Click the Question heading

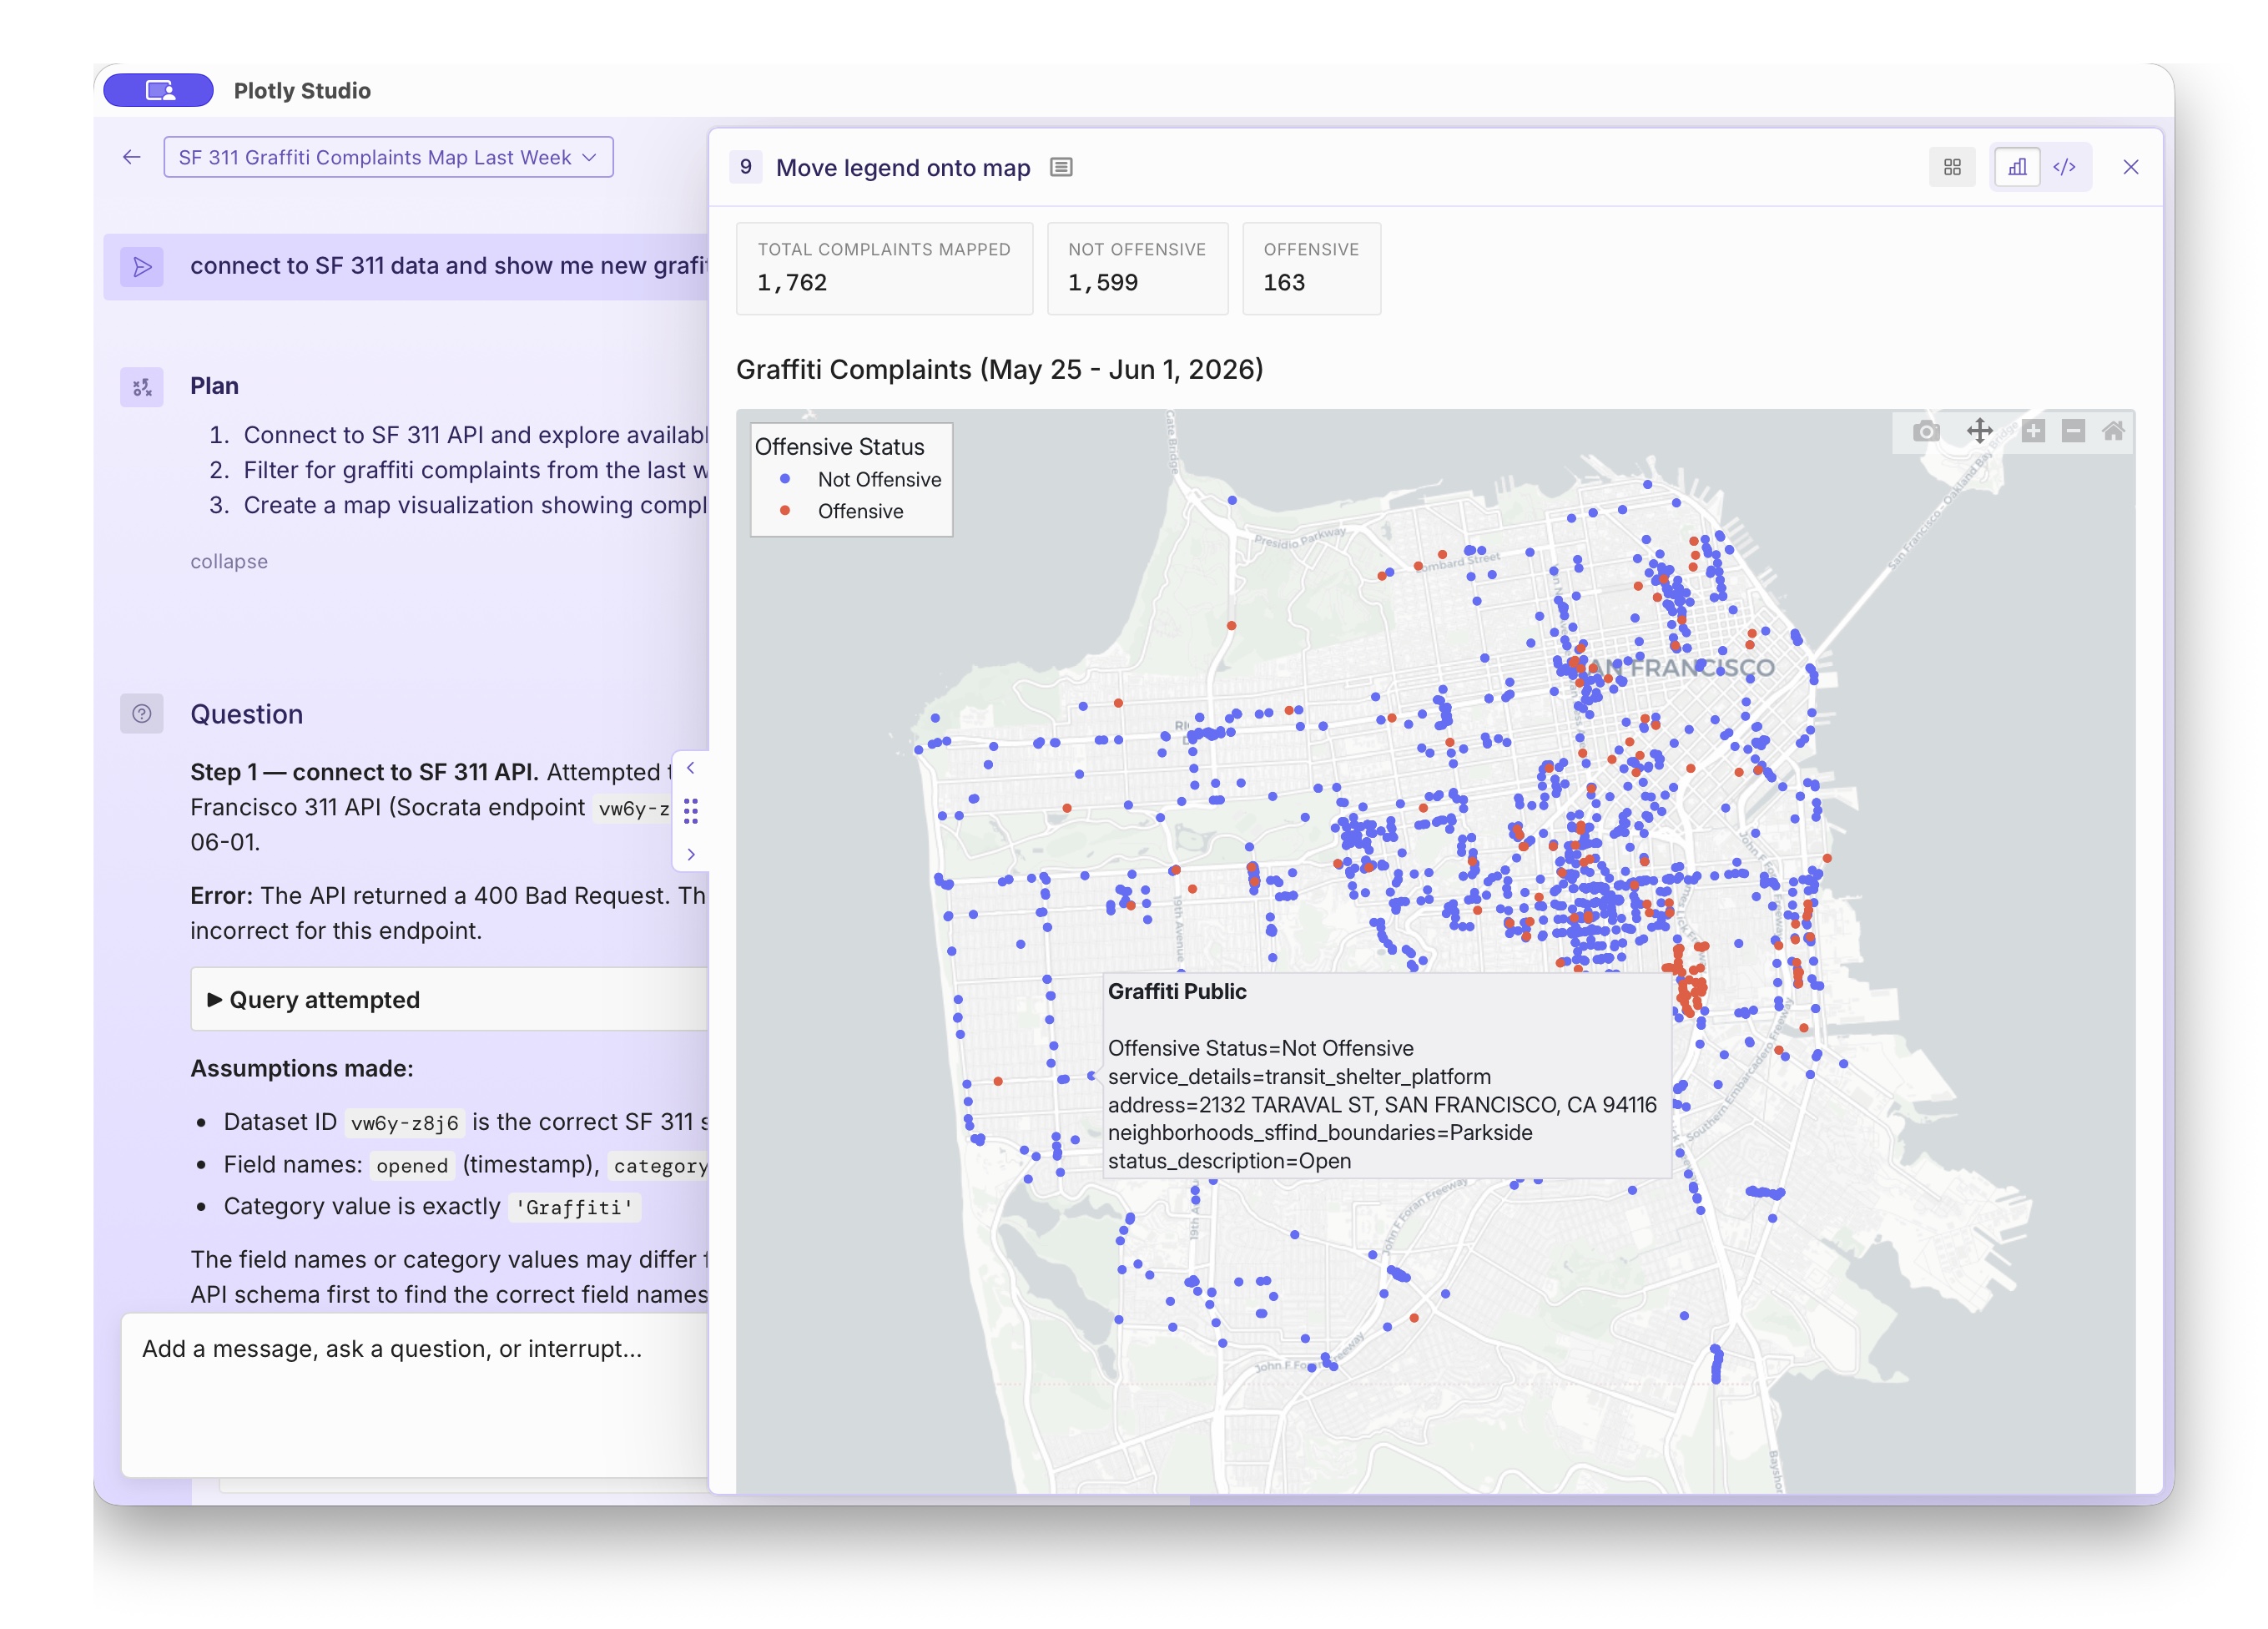[246, 714]
